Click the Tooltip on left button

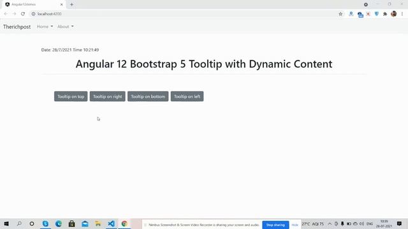[x=187, y=96]
